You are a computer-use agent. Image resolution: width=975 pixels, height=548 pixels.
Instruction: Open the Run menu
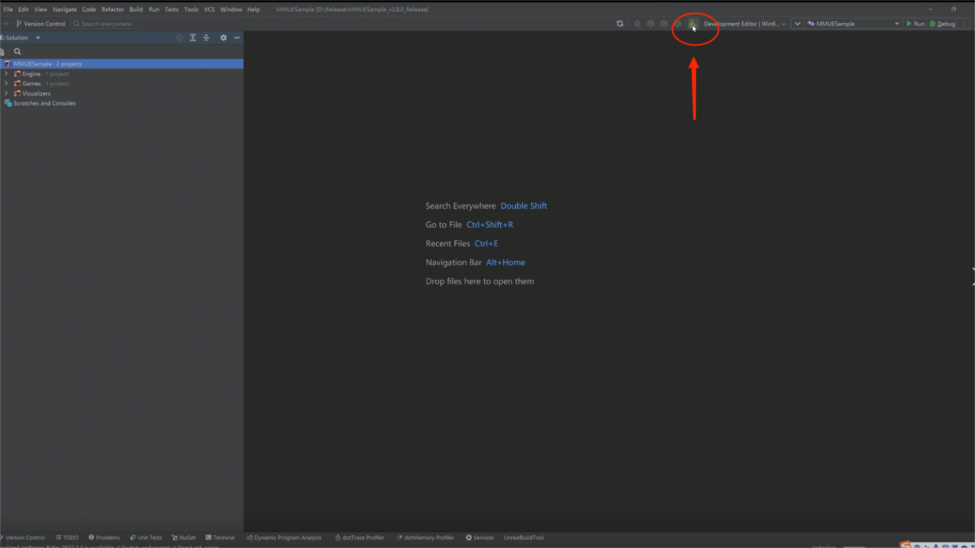coord(154,9)
